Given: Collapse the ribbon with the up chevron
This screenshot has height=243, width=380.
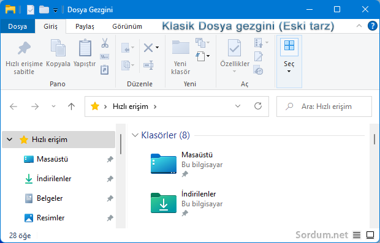Looking at the screenshot, I should [x=359, y=26].
